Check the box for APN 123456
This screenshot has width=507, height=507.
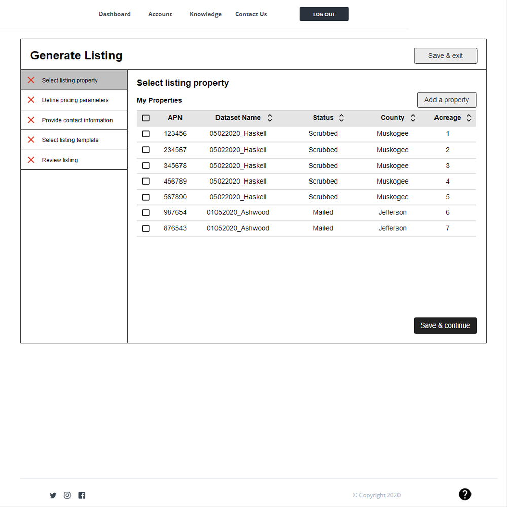pyautogui.click(x=146, y=134)
